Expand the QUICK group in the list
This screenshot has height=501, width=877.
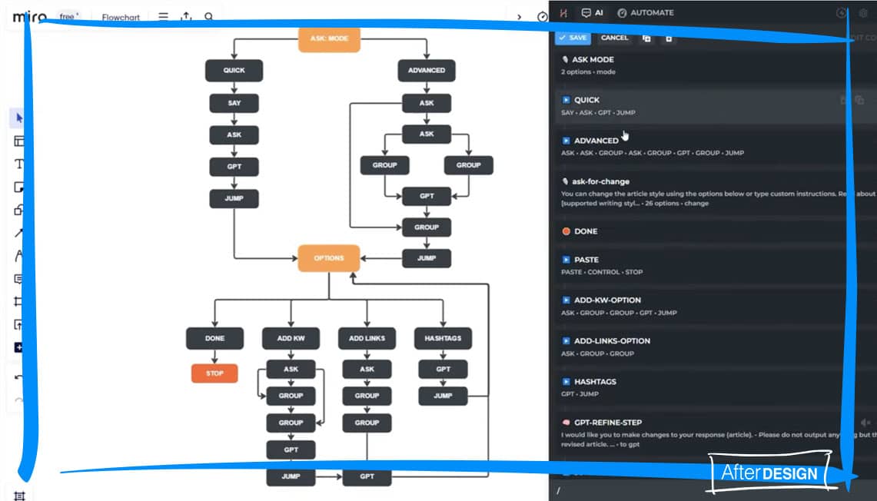point(566,100)
